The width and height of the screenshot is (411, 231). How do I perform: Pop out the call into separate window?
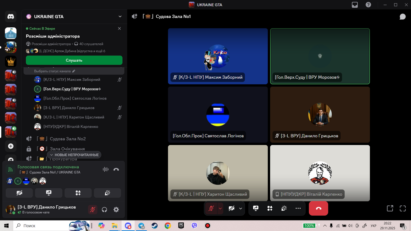coord(390,208)
